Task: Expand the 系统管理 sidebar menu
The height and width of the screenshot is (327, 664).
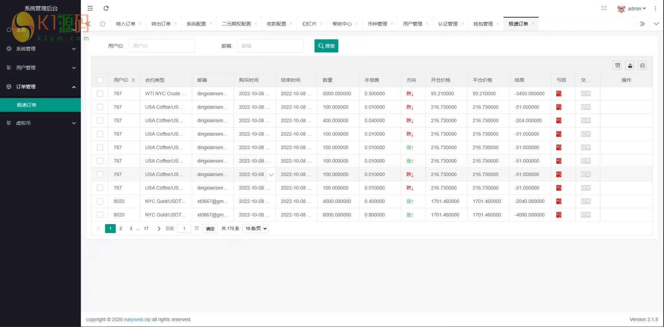Action: coord(40,49)
